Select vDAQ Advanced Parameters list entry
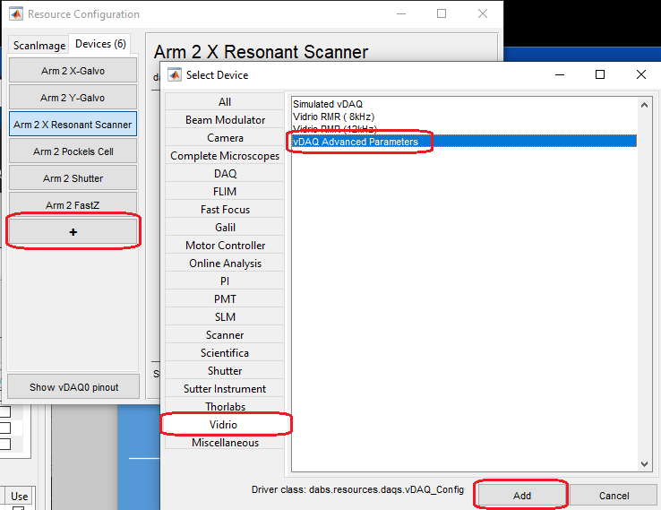Viewport: 661px width, 510px height. (356, 142)
